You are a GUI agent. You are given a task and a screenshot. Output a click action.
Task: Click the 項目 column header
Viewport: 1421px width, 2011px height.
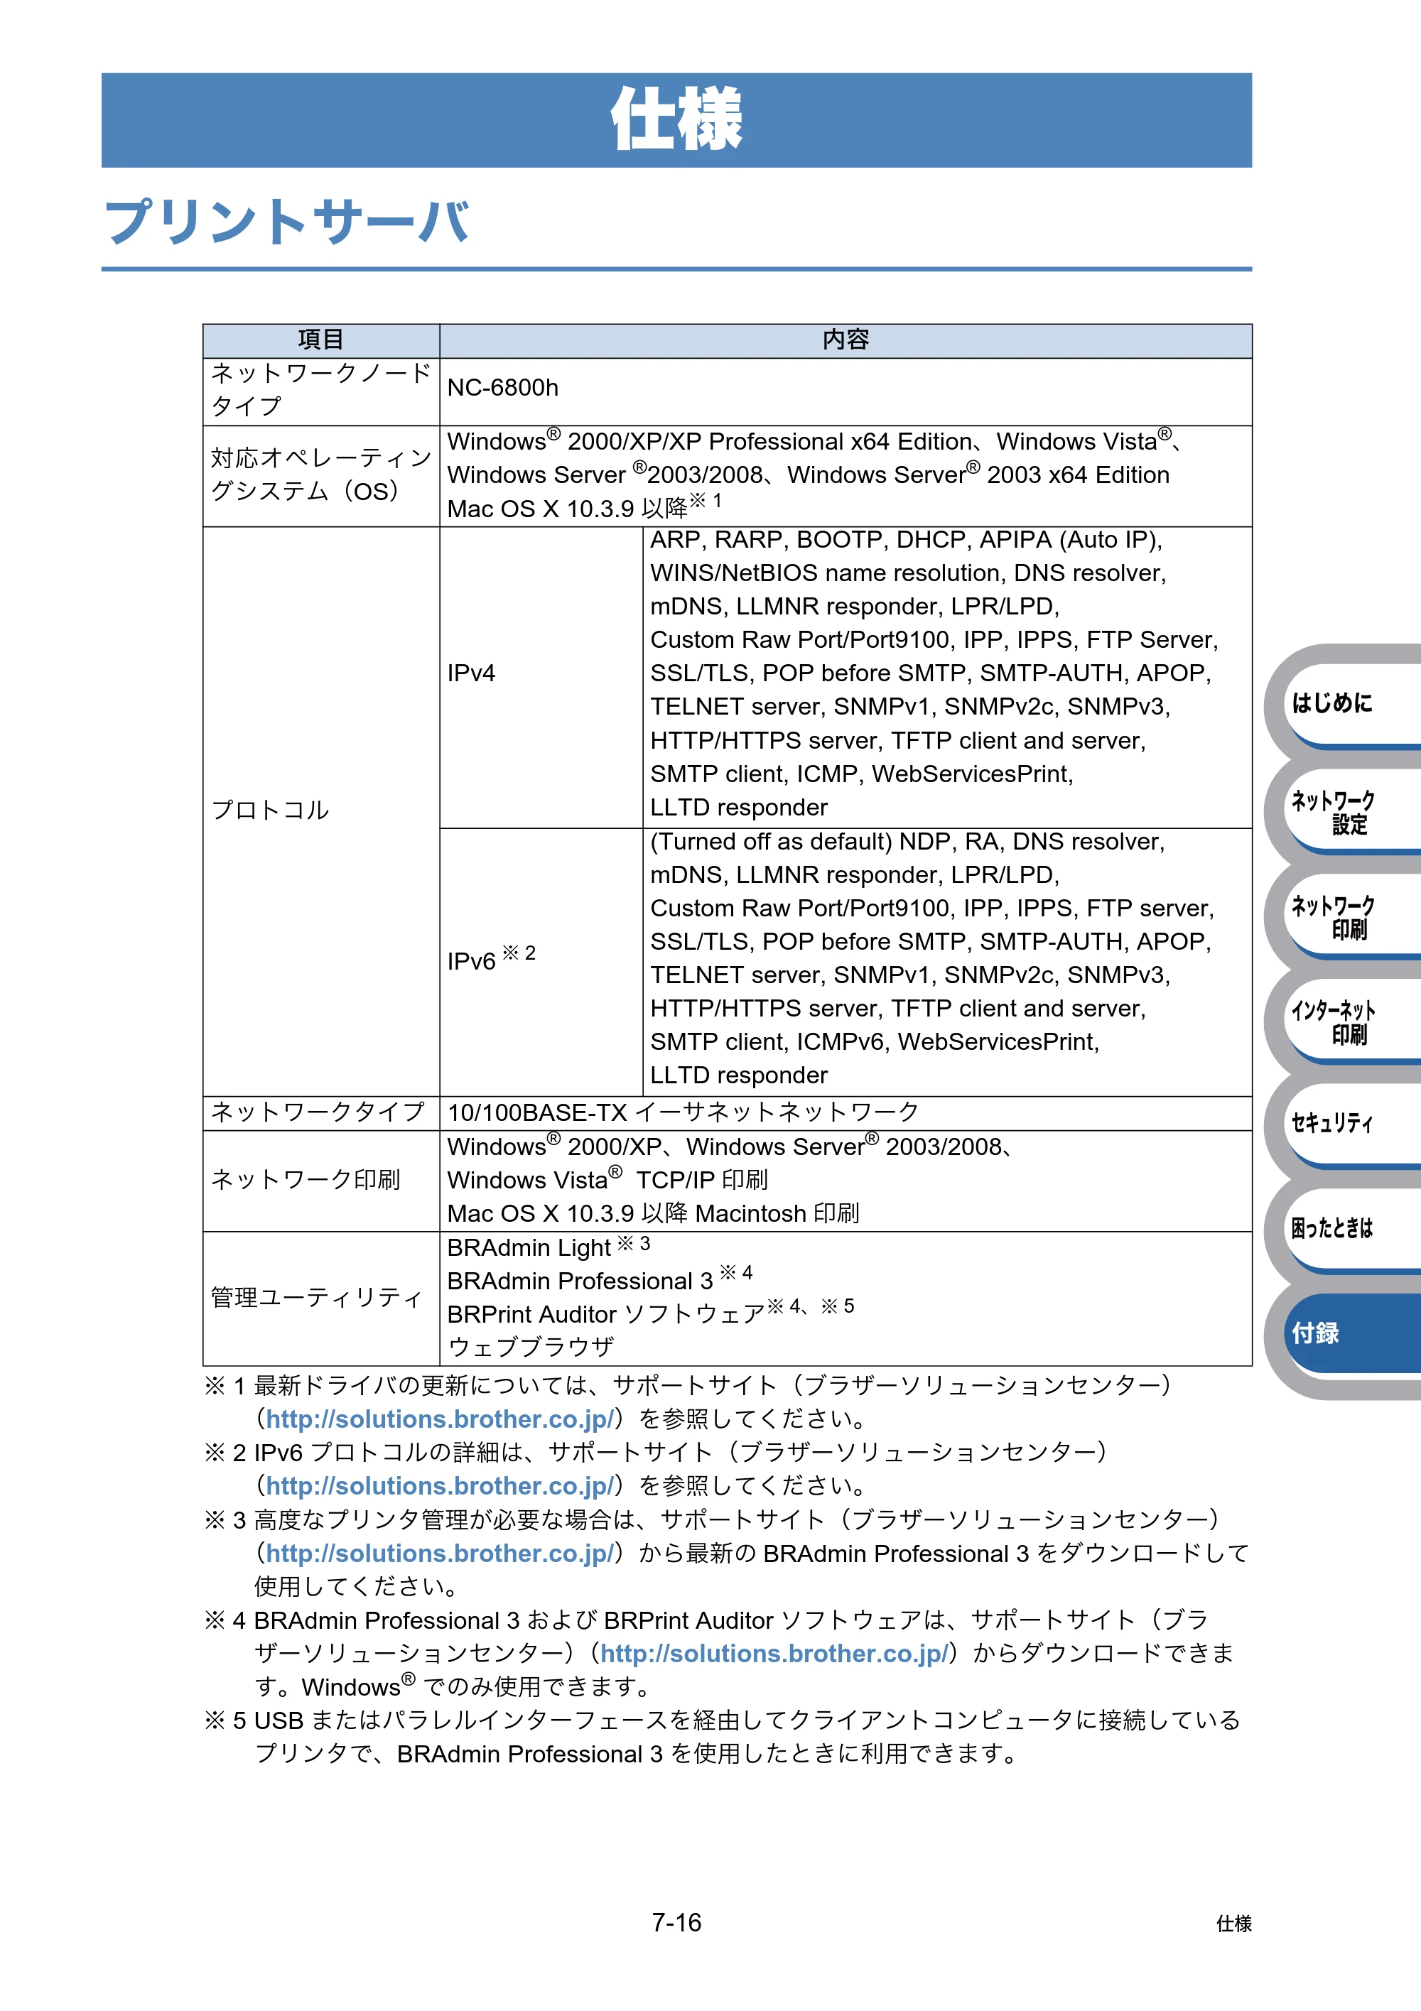(x=322, y=340)
